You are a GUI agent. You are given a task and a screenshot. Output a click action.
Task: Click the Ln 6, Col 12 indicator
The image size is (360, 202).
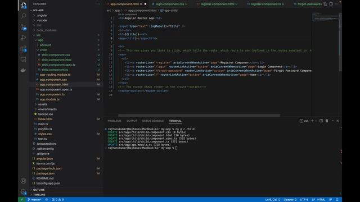click(x=273, y=200)
